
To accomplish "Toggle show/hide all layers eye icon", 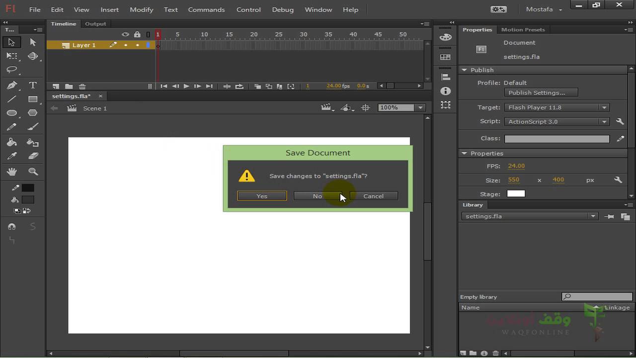I will (x=125, y=34).
